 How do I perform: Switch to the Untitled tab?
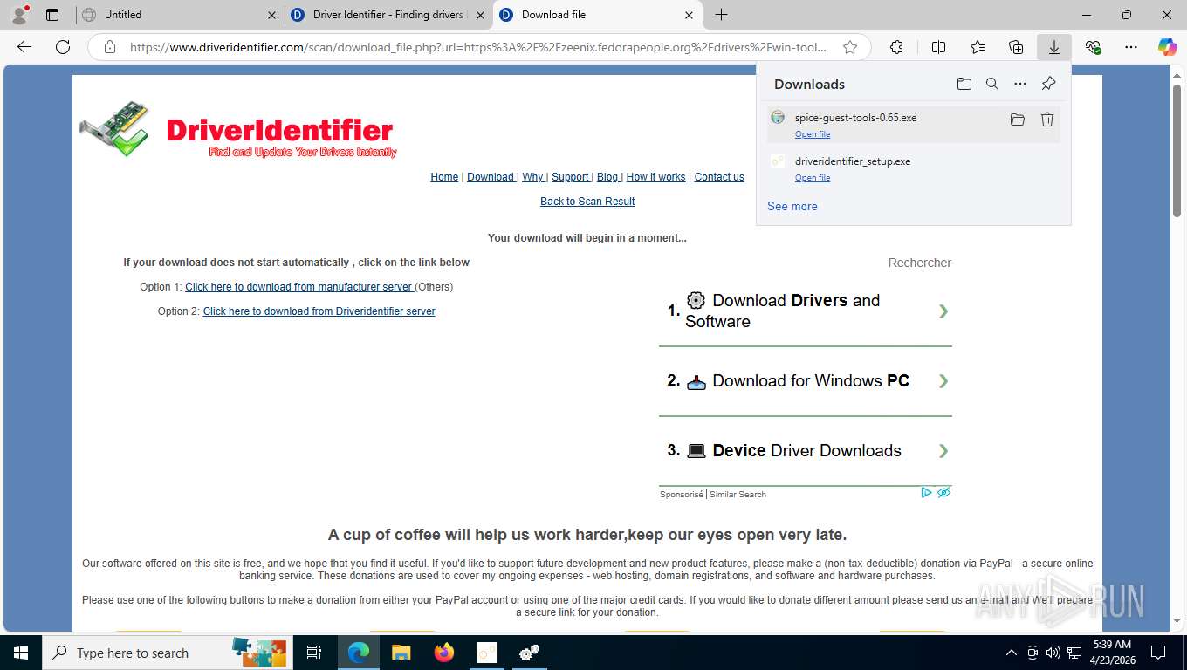tap(179, 15)
